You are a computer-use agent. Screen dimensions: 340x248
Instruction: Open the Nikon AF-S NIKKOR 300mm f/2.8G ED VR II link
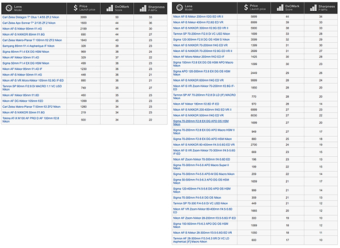(201, 28)
